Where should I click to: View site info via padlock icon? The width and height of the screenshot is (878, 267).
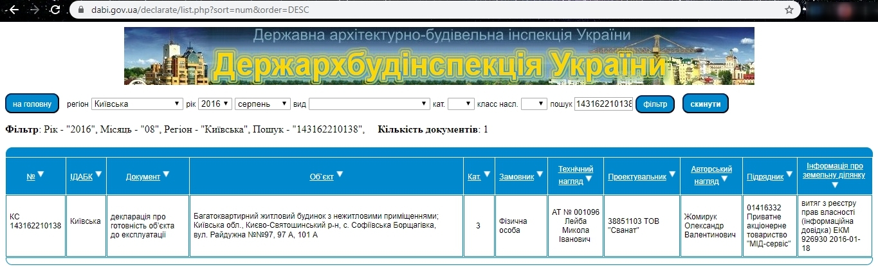pos(80,10)
